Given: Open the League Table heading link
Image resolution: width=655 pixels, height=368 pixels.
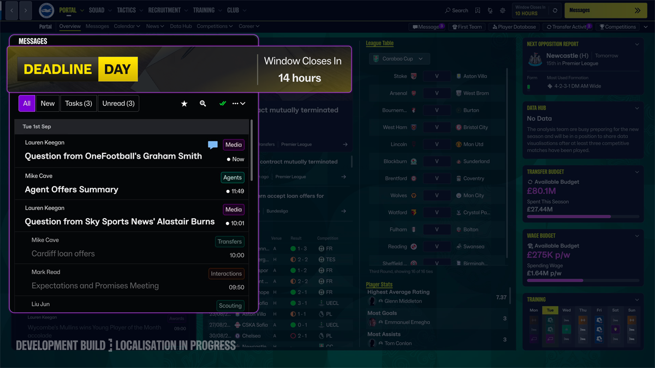Looking at the screenshot, I should click(x=380, y=43).
